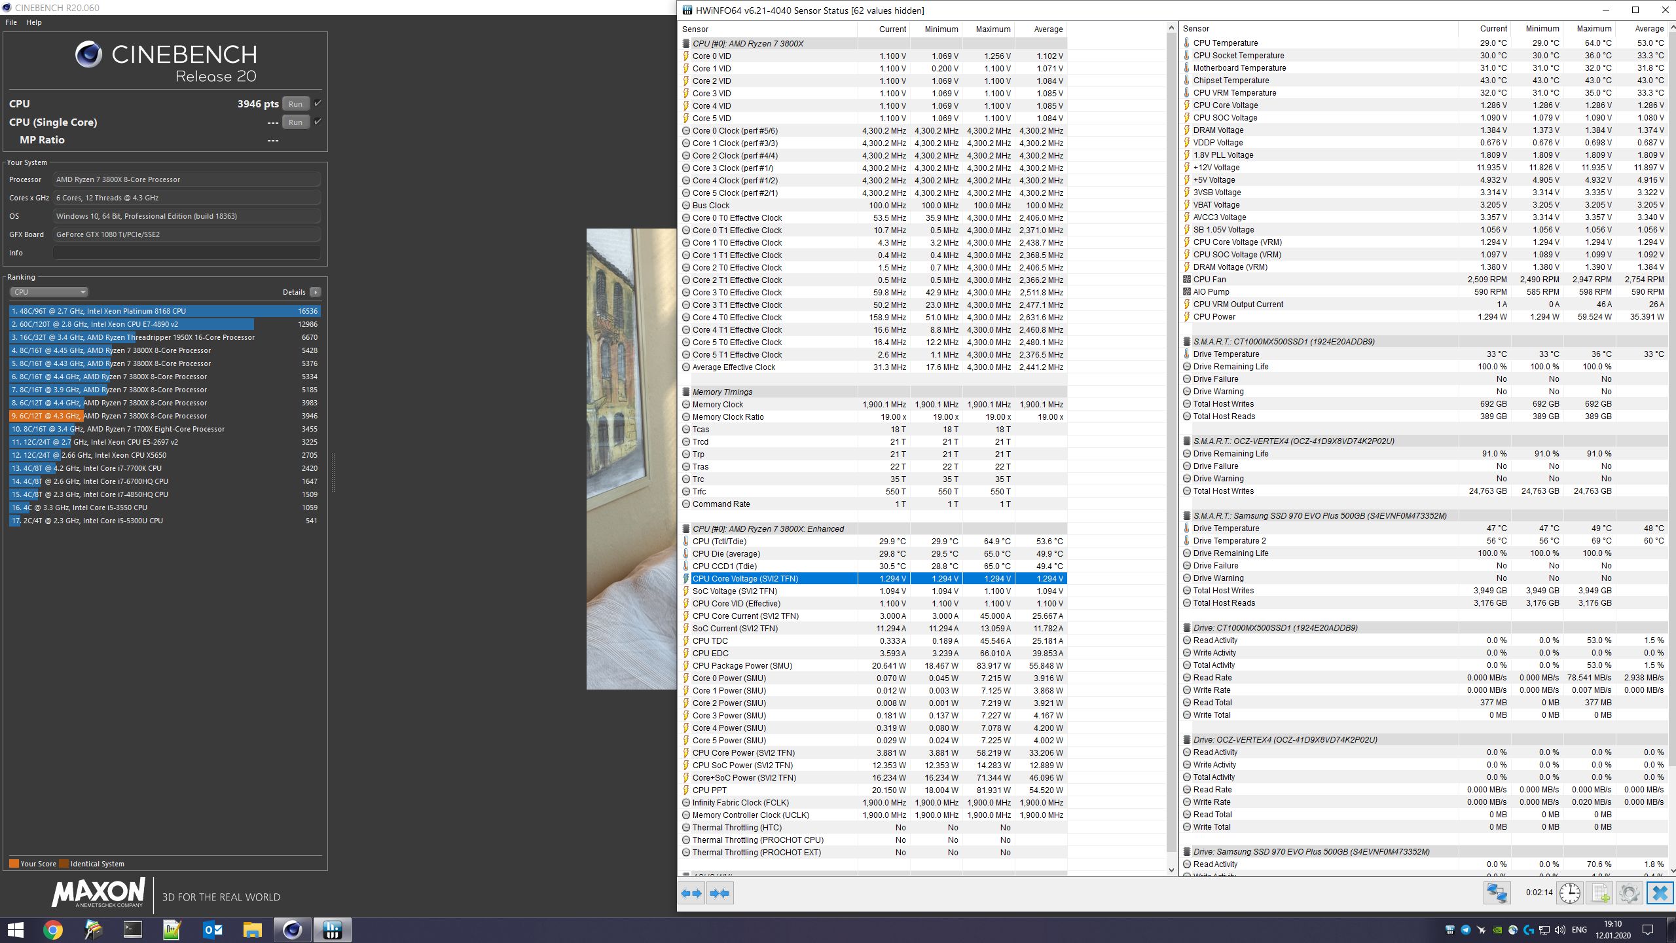This screenshot has height=943, width=1676.
Task: Open the File menu
Action: 11,22
